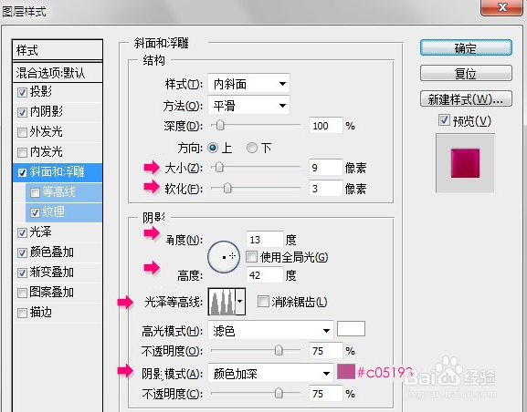This screenshot has height=412, width=527.
Task: Toggle the 渐变叠加 gradient overlay checkbox
Action: [22, 273]
